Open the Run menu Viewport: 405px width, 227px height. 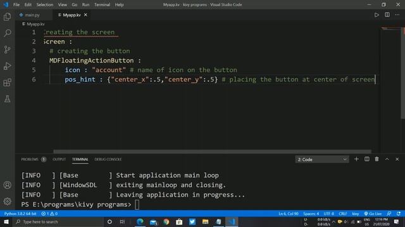click(x=85, y=4)
